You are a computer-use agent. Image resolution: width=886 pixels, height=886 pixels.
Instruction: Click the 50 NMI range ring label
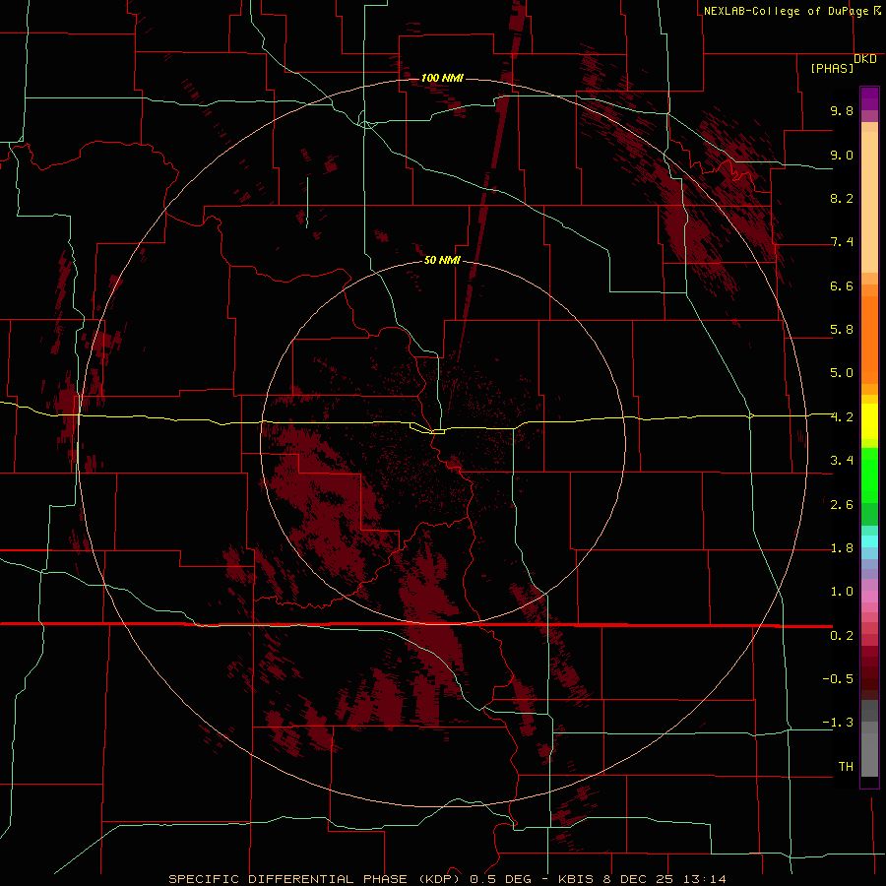tap(442, 261)
